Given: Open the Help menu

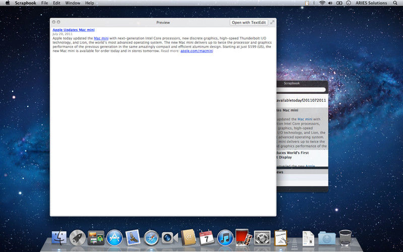Looking at the screenshot, I should (x=90, y=3).
